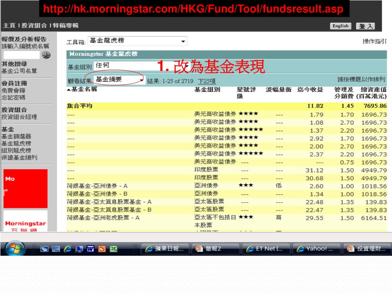This screenshot has width=392, height=294.
Task: Click the monitor icon in quick launch
Action: point(79,249)
